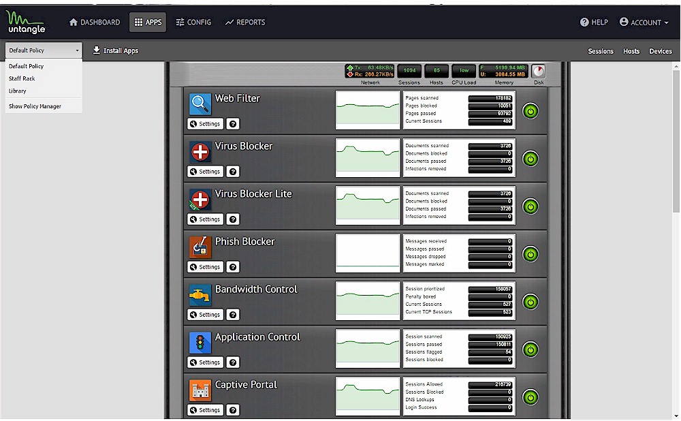
Task: Click the Captive Portal title text
Action: point(246,385)
